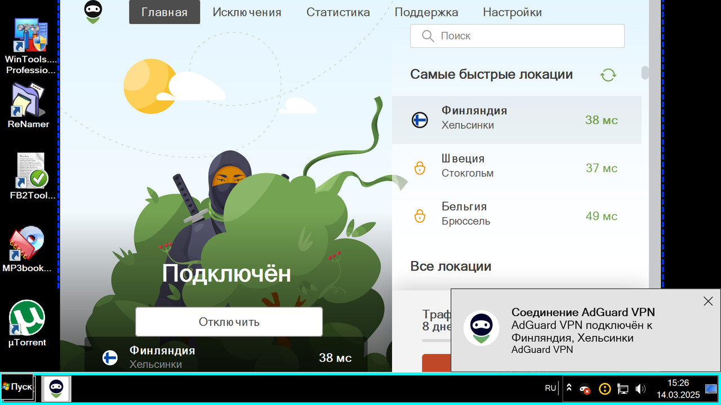Open the Статистика tab
The image size is (721, 405).
pos(338,12)
